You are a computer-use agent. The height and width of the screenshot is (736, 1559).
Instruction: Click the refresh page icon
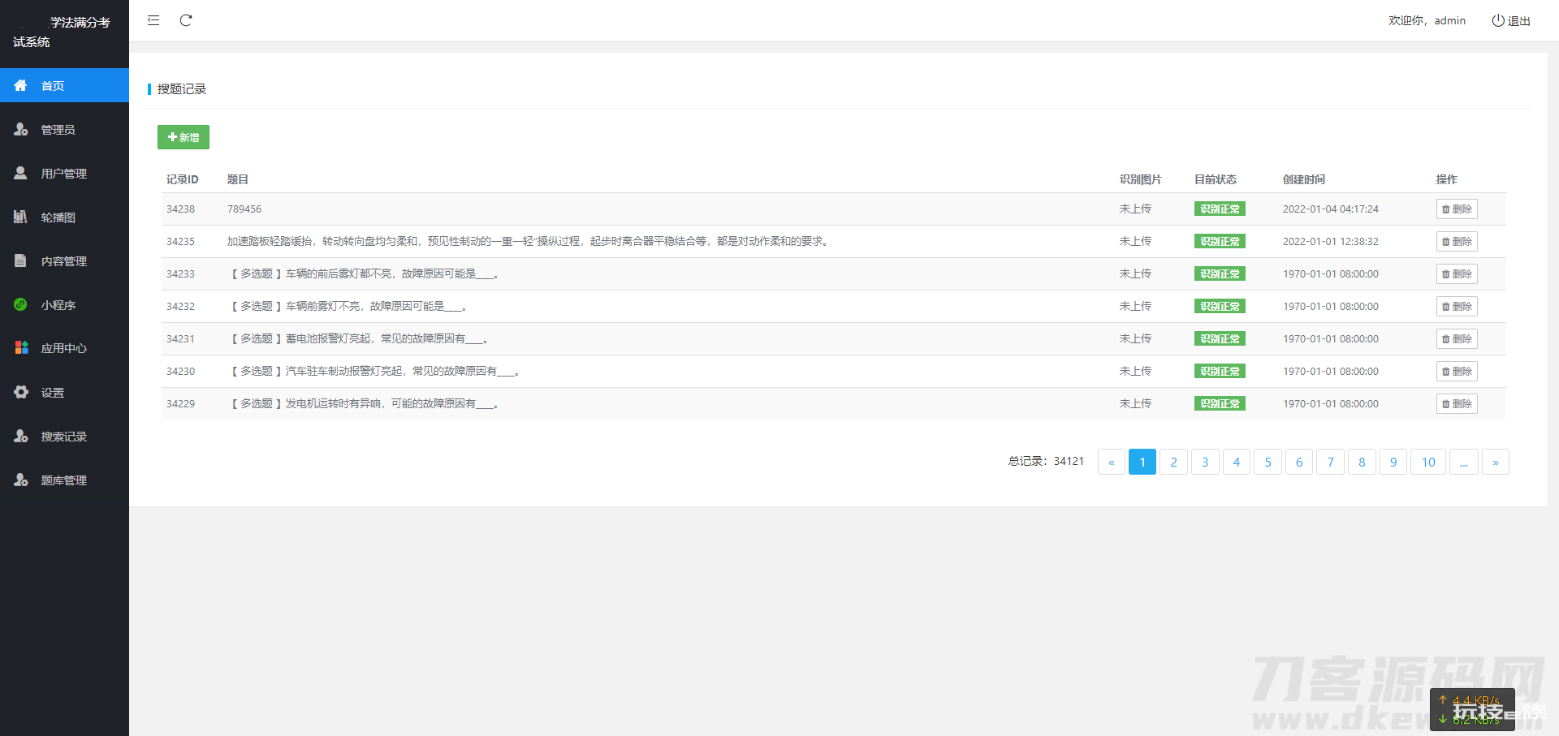pyautogui.click(x=186, y=20)
